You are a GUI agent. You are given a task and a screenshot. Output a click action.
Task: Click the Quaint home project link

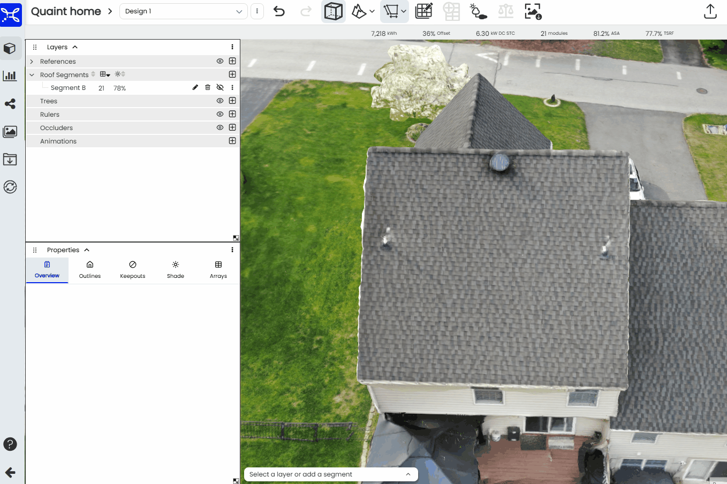[x=66, y=11]
